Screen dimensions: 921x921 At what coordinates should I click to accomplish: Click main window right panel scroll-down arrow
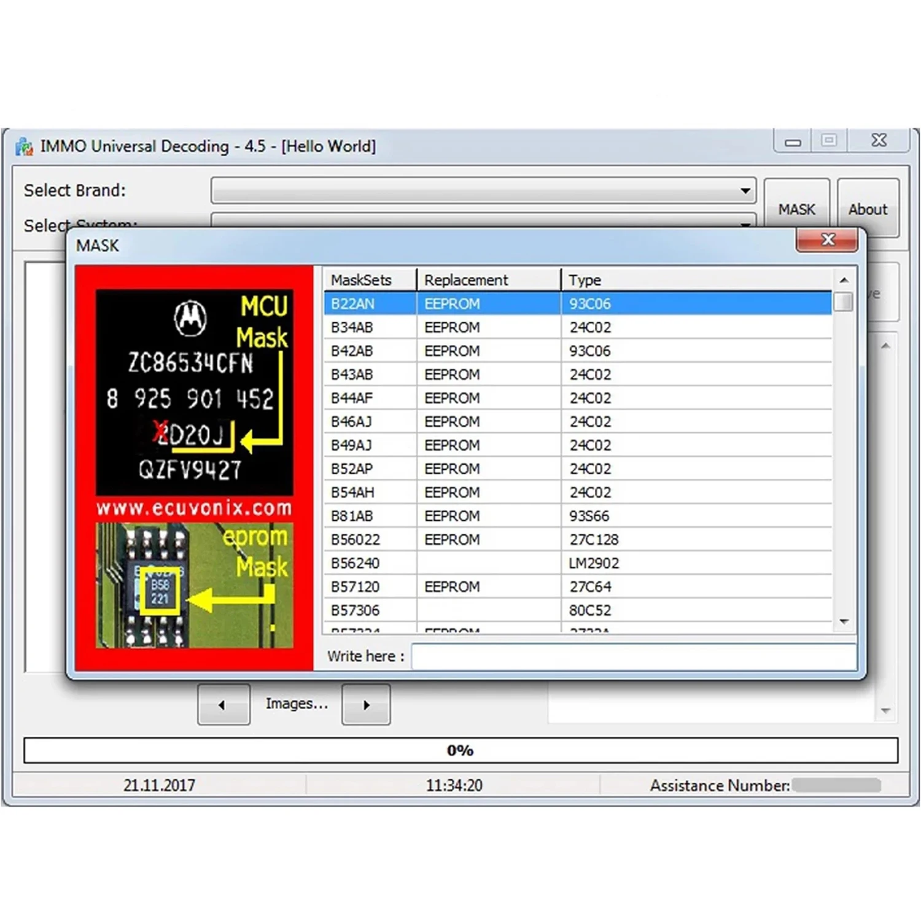point(885,711)
